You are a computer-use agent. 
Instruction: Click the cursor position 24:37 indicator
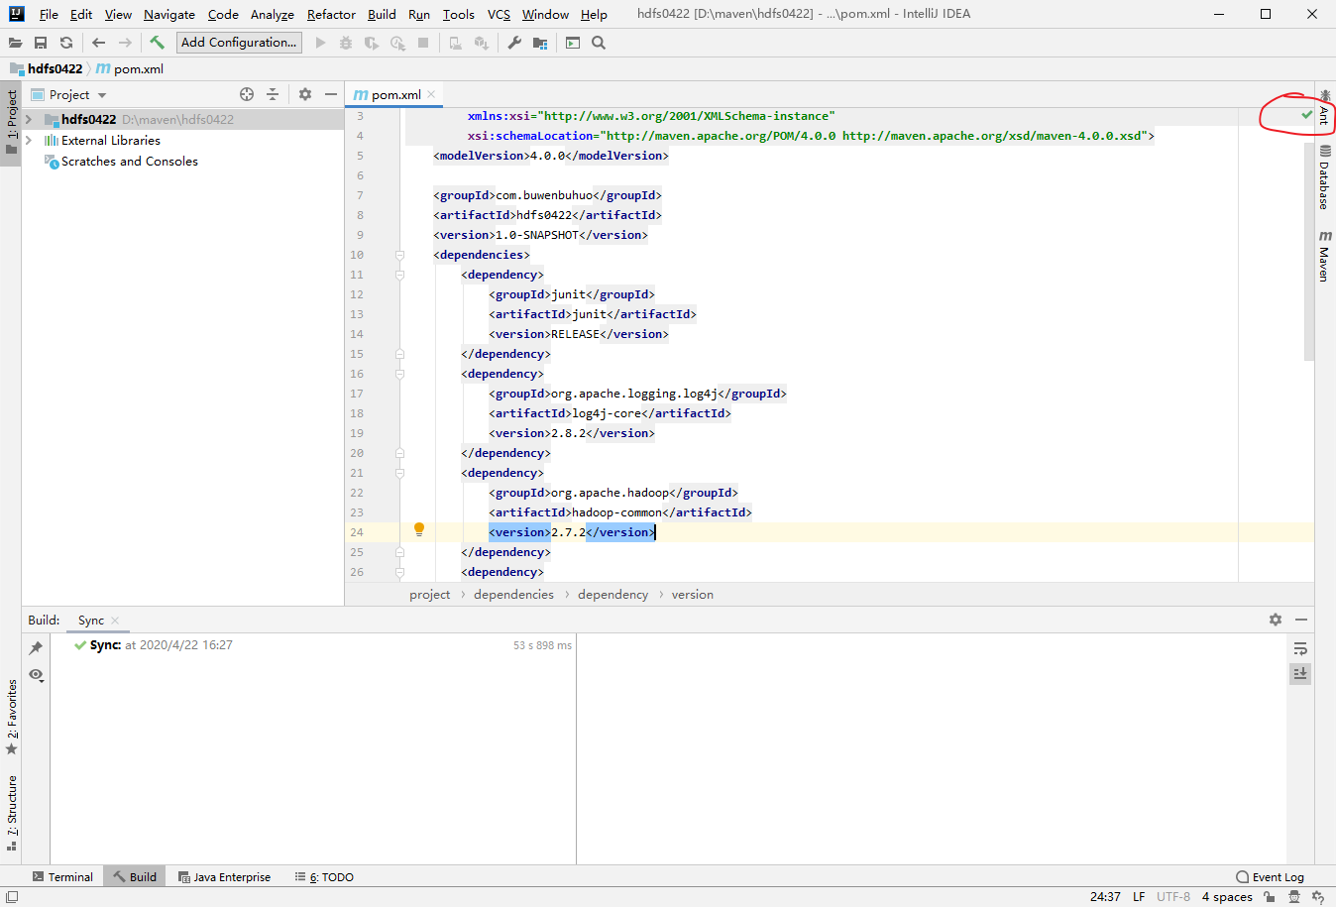[x=1105, y=897]
